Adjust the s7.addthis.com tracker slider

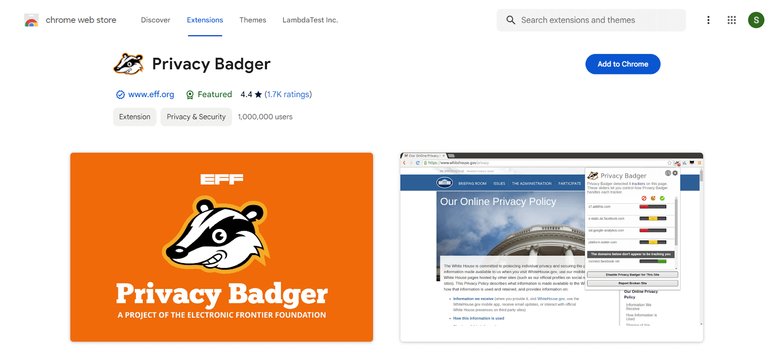tap(653, 207)
